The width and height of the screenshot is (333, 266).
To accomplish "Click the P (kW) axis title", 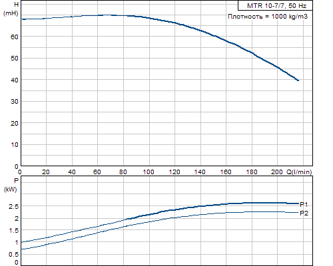I will click(x=11, y=185).
